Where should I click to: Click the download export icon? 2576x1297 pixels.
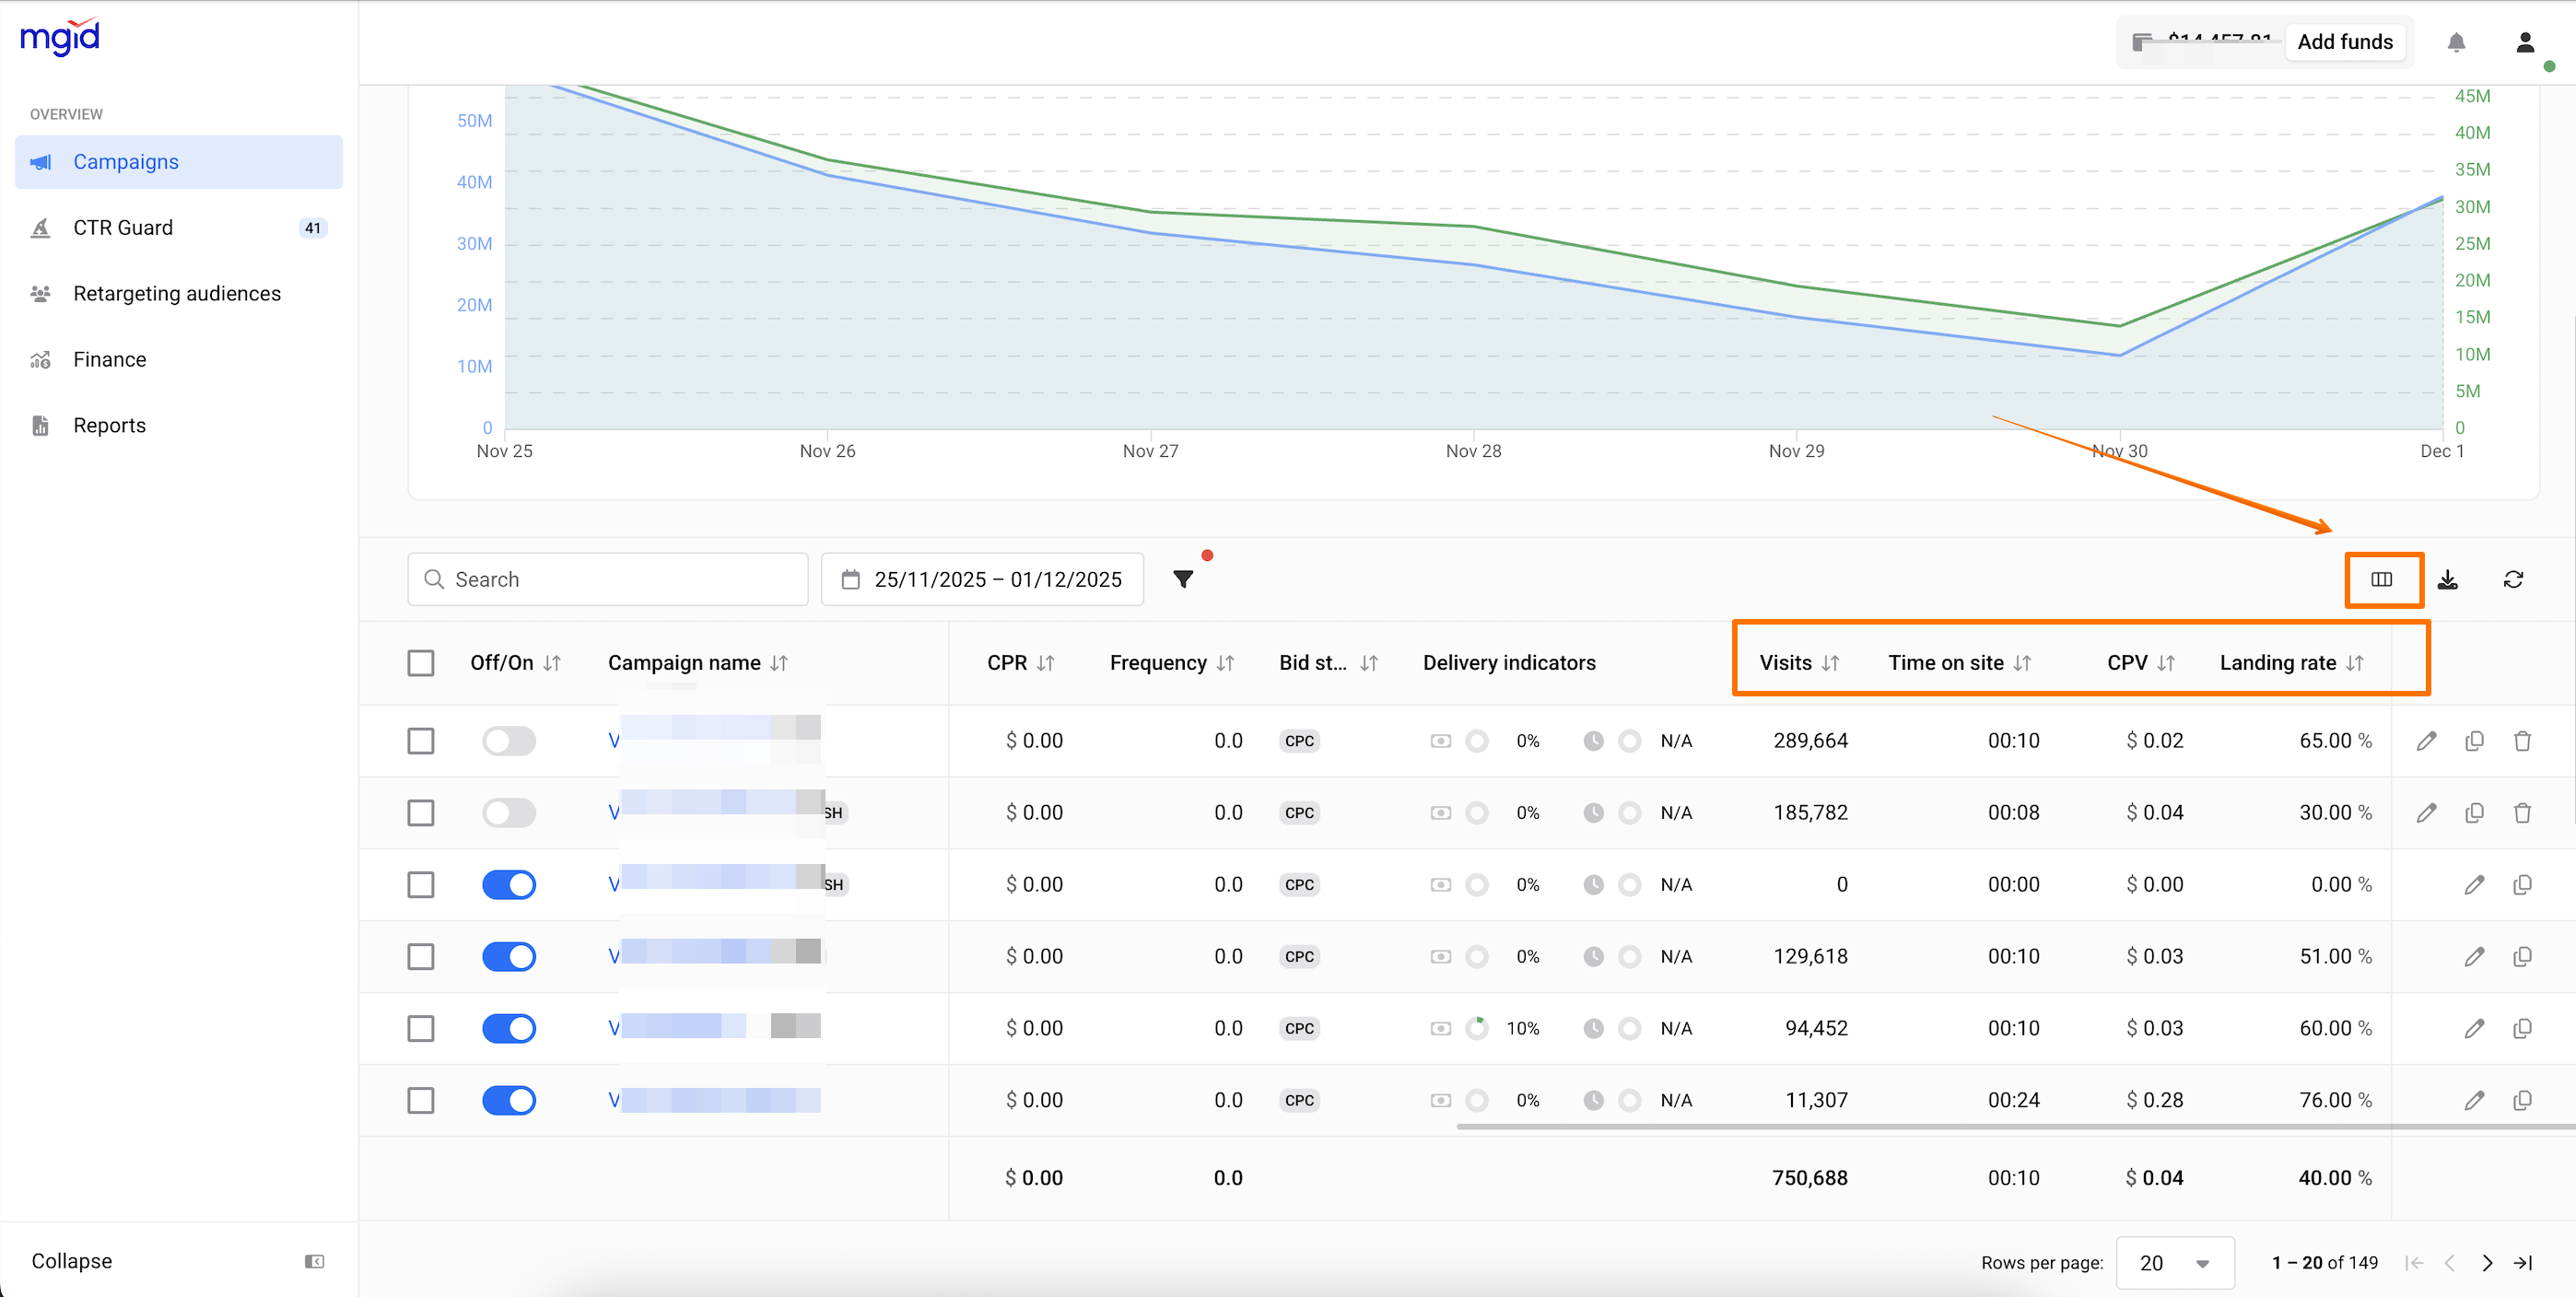(x=2447, y=580)
